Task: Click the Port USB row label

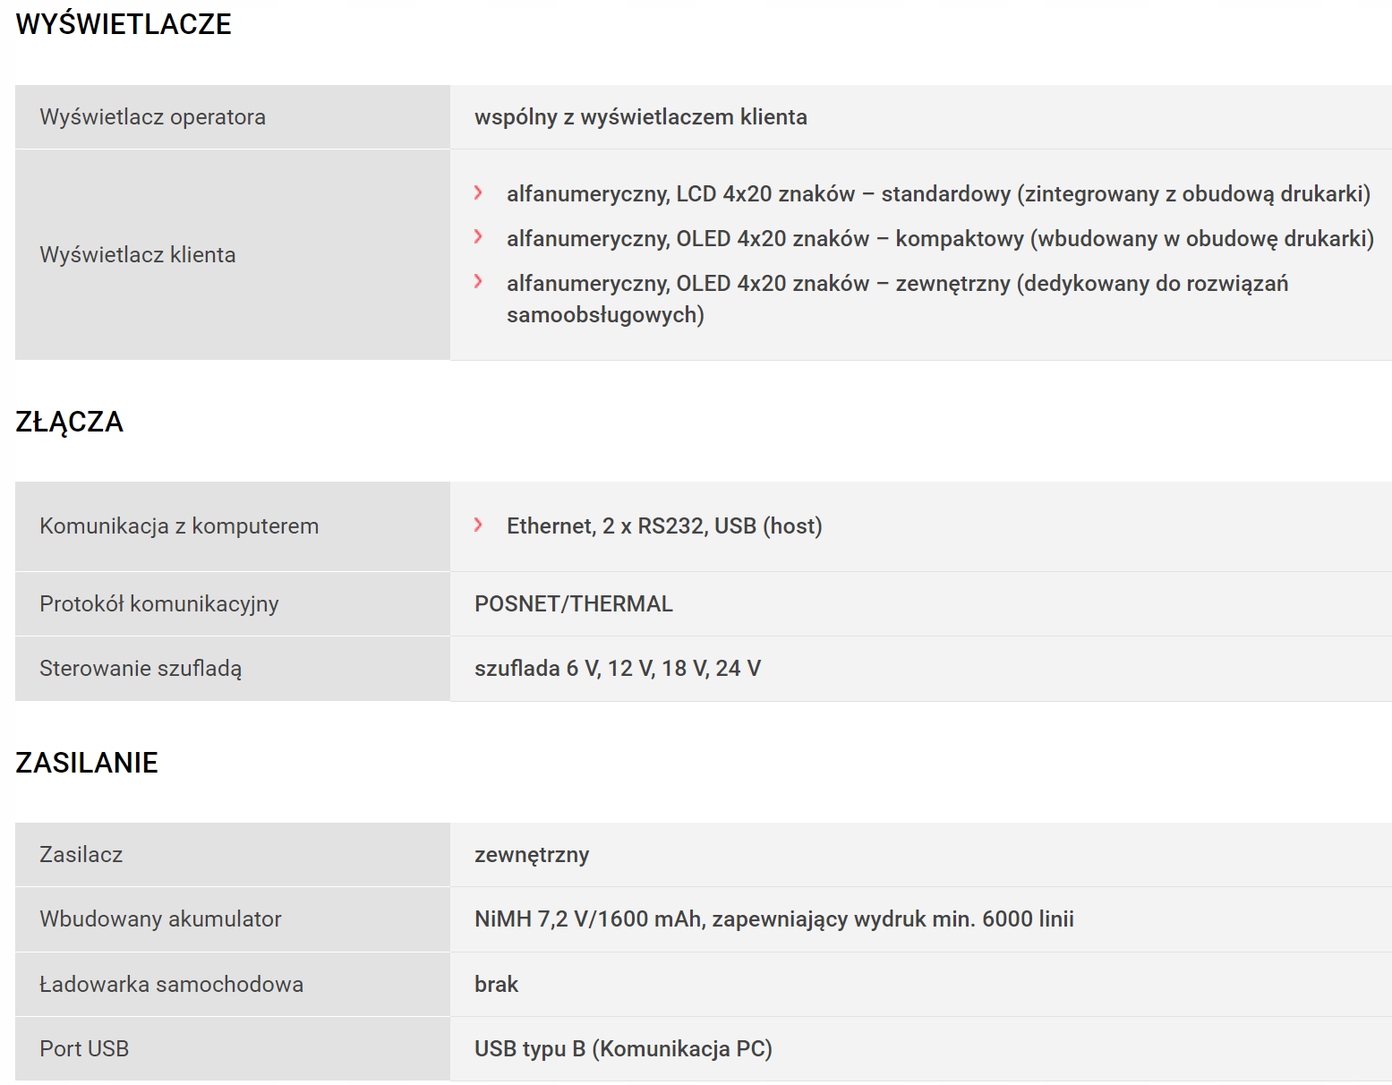Action: (x=84, y=1049)
